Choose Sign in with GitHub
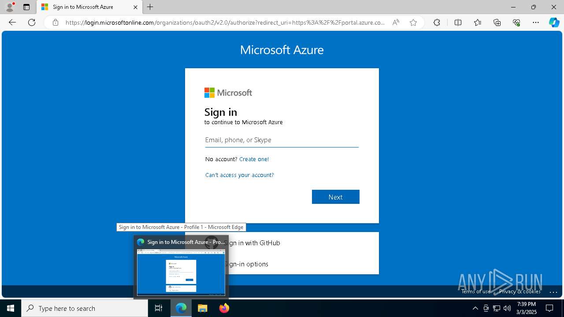This screenshot has height=317, width=564. click(282, 243)
